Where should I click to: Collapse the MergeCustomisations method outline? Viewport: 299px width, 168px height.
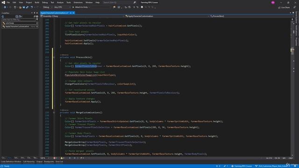pyautogui.click(x=54, y=112)
